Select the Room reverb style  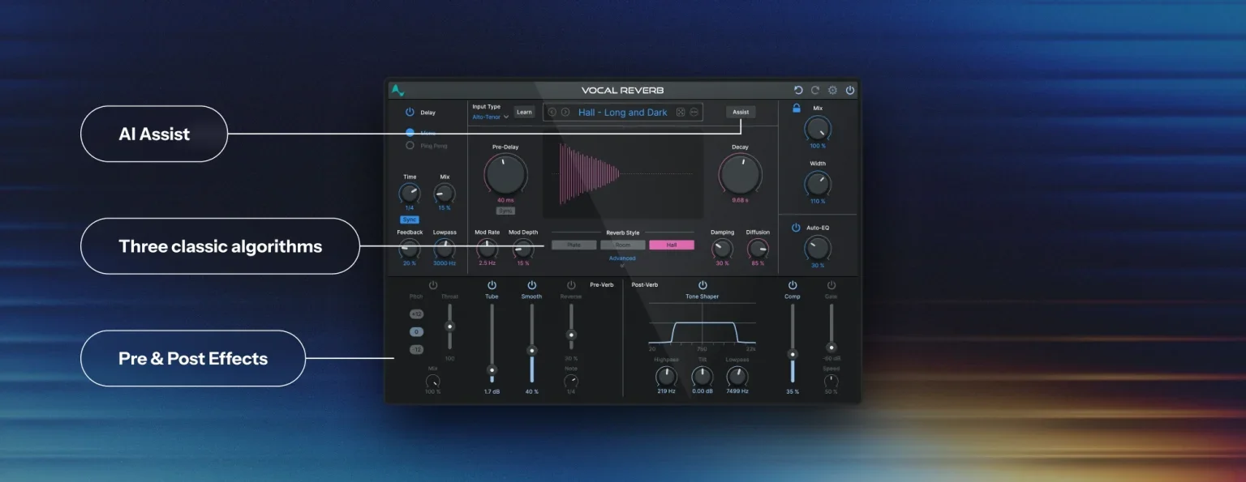point(623,245)
